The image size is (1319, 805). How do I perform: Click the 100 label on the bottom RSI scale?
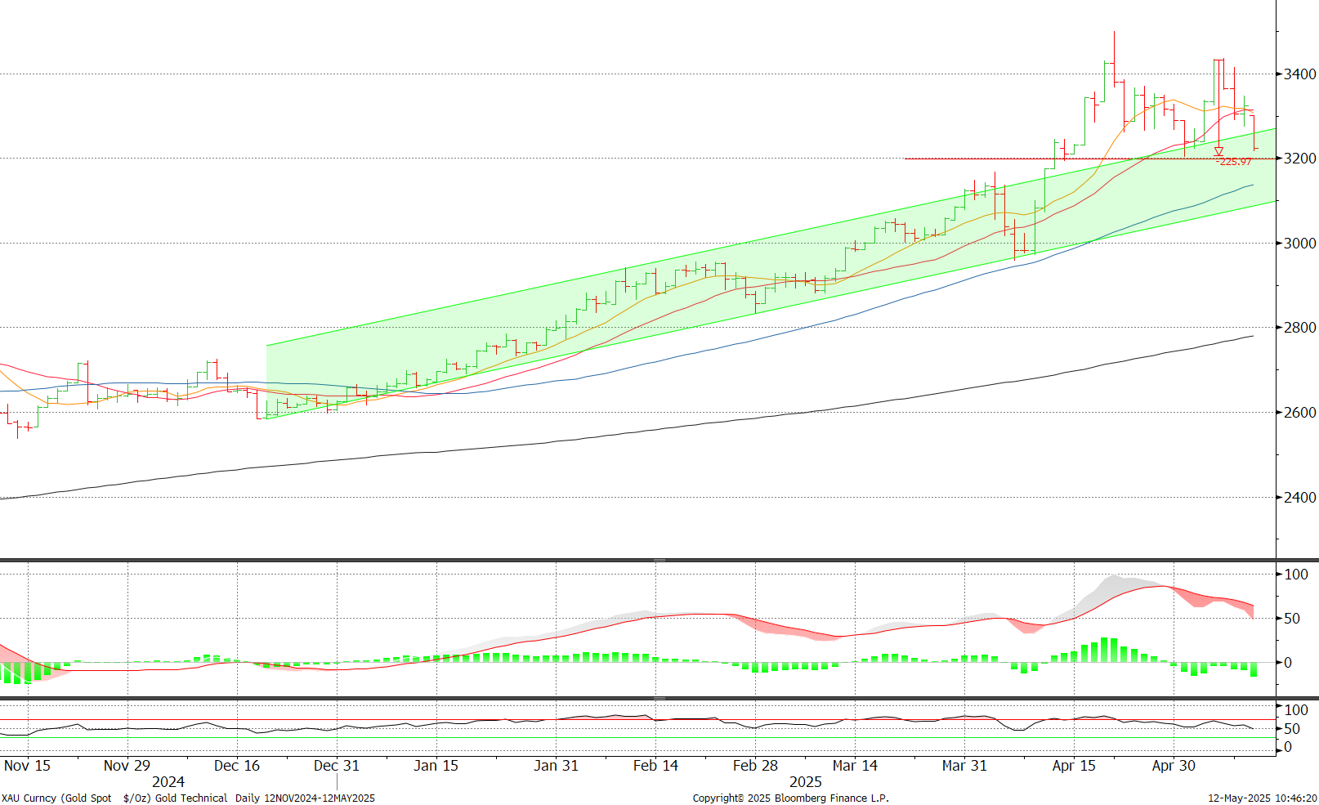point(1296,710)
